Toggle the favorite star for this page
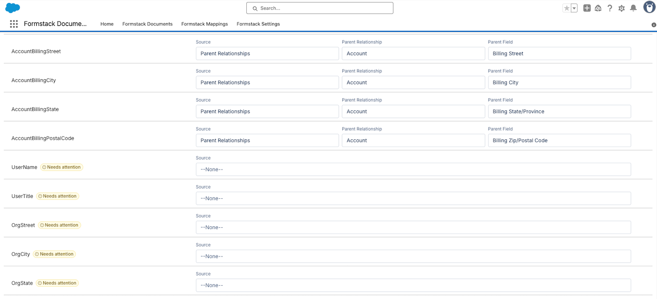The image size is (657, 299). 566,8
